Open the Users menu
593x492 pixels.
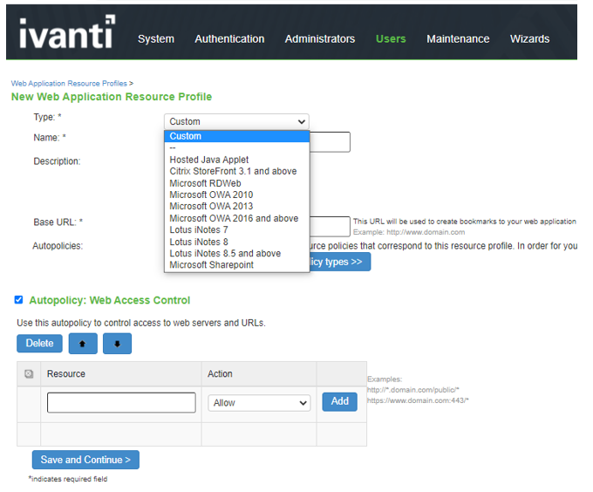[x=391, y=39]
